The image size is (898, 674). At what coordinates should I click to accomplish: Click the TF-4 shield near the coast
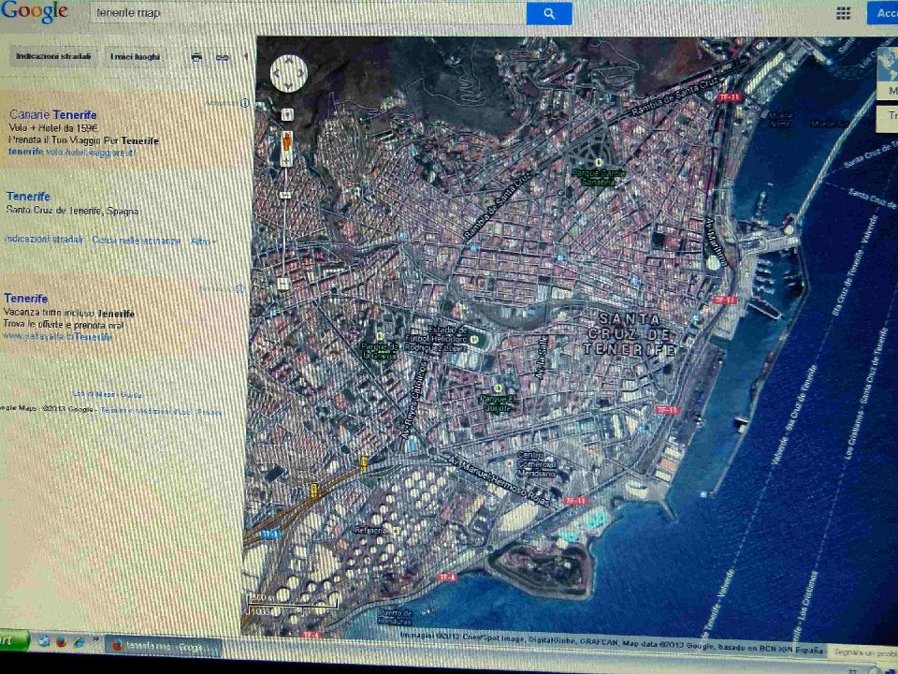(447, 578)
